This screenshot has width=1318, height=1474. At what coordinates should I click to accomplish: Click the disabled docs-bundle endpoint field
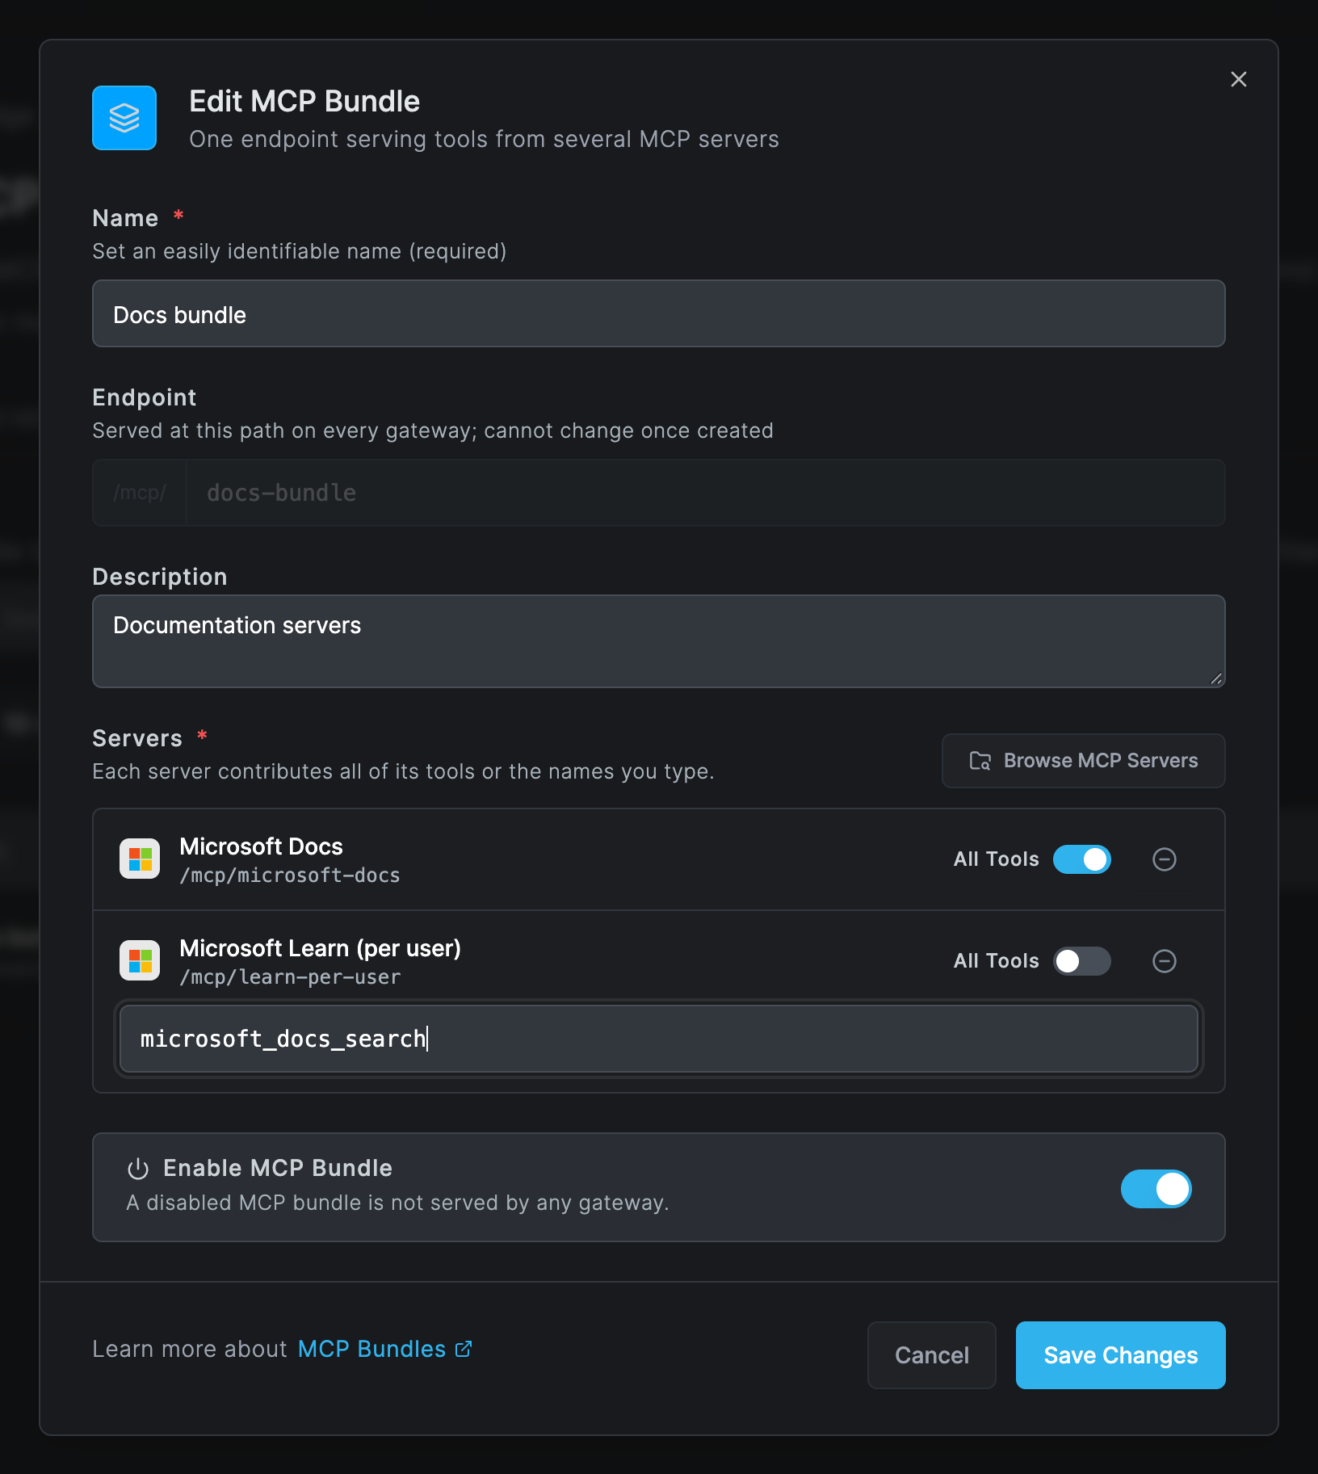[706, 493]
